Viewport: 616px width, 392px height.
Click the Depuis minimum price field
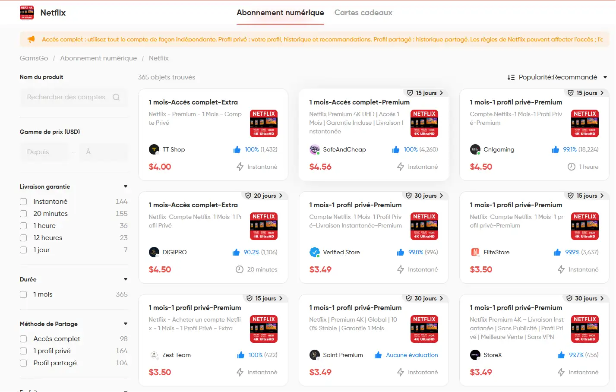(x=44, y=152)
